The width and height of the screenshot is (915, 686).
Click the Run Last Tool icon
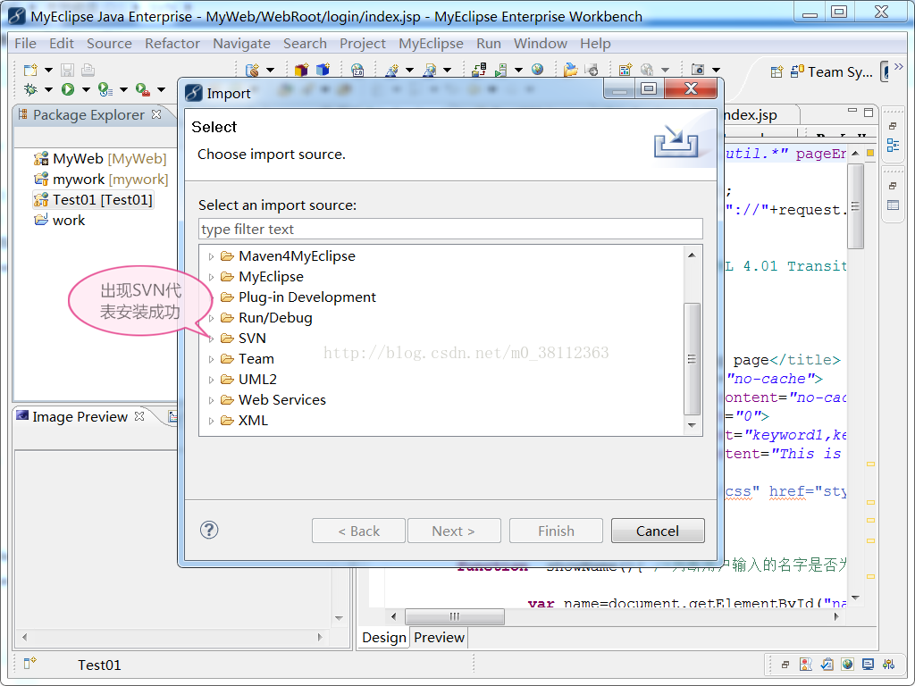click(x=105, y=89)
